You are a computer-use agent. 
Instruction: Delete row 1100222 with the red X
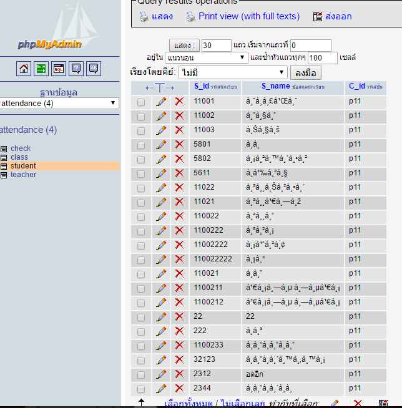(179, 231)
